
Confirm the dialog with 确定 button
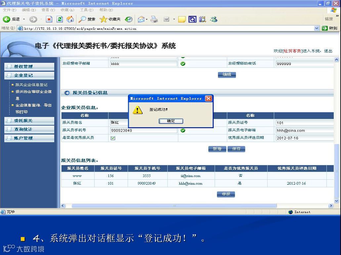171,121
